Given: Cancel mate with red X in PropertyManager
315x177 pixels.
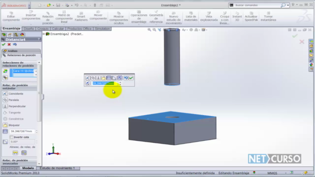Looking at the screenshot, I should tap(9, 44).
